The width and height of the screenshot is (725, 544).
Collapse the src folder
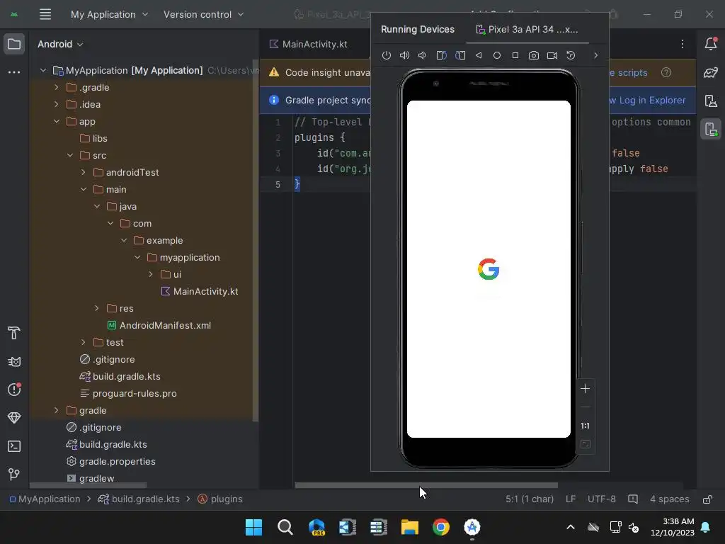pyautogui.click(x=70, y=155)
